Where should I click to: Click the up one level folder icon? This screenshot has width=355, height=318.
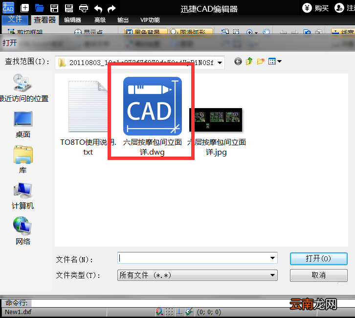pos(249,61)
